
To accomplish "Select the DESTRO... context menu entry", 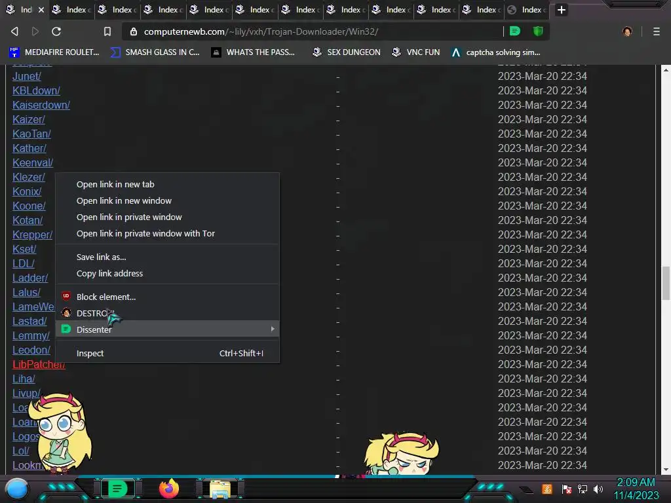I will pos(167,313).
